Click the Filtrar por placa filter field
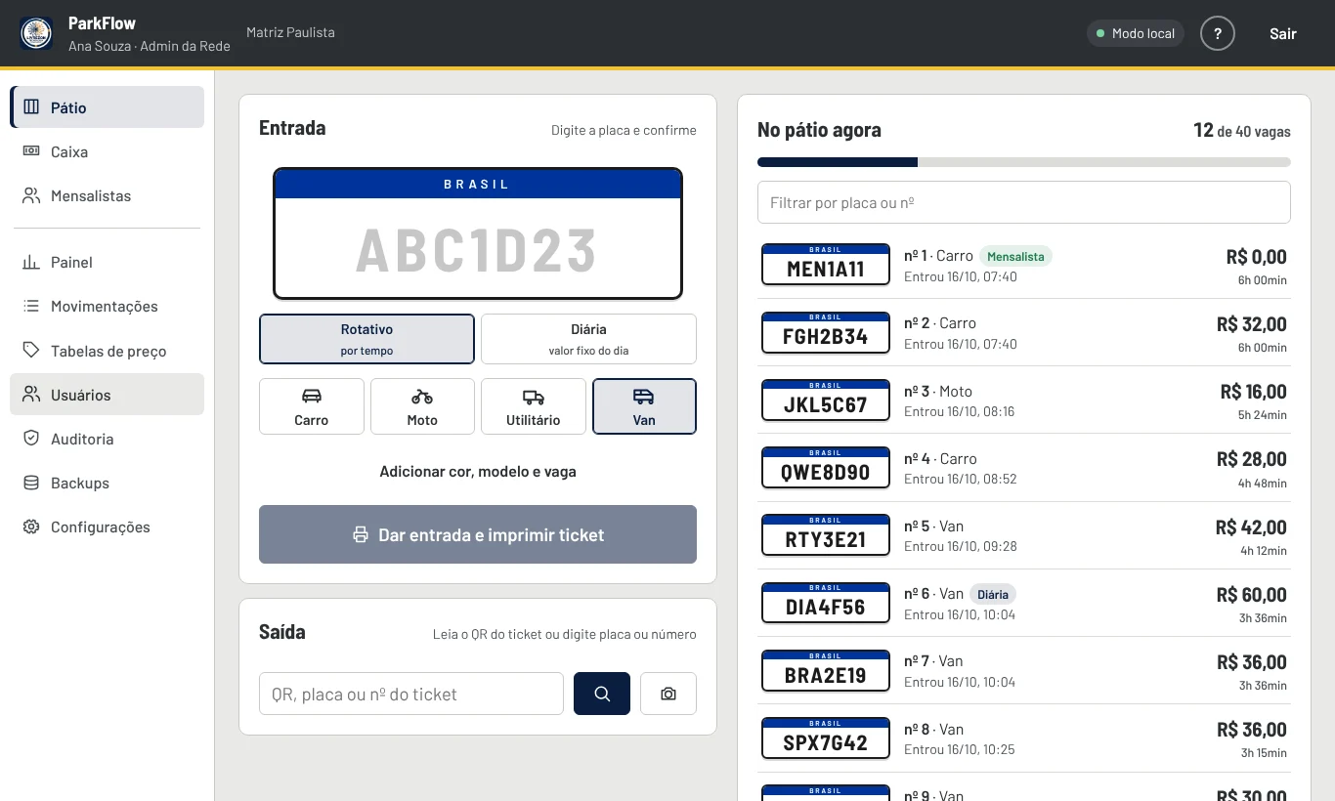The image size is (1335, 801). coord(1024,202)
